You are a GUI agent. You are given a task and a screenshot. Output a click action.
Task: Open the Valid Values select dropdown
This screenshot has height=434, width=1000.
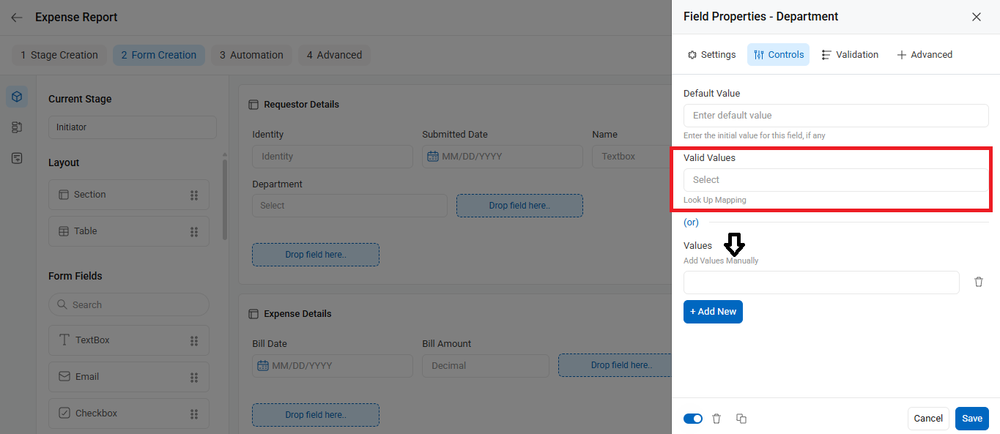[x=836, y=180]
